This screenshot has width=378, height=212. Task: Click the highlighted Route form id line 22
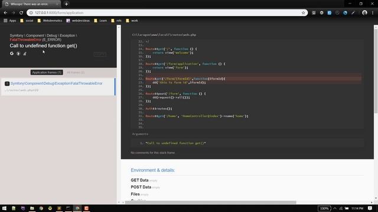tap(253, 78)
